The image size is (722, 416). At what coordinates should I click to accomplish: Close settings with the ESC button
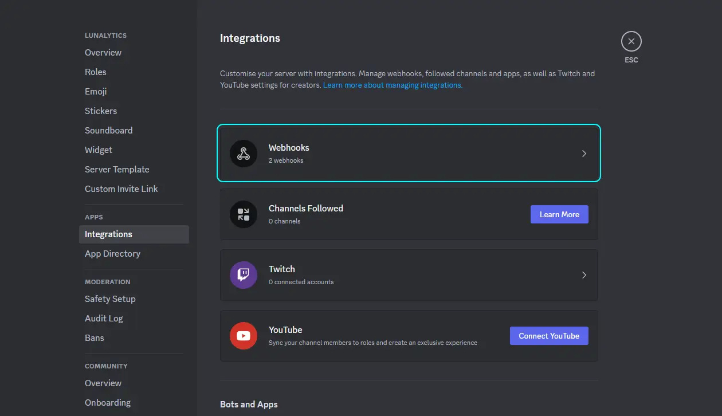(x=631, y=41)
